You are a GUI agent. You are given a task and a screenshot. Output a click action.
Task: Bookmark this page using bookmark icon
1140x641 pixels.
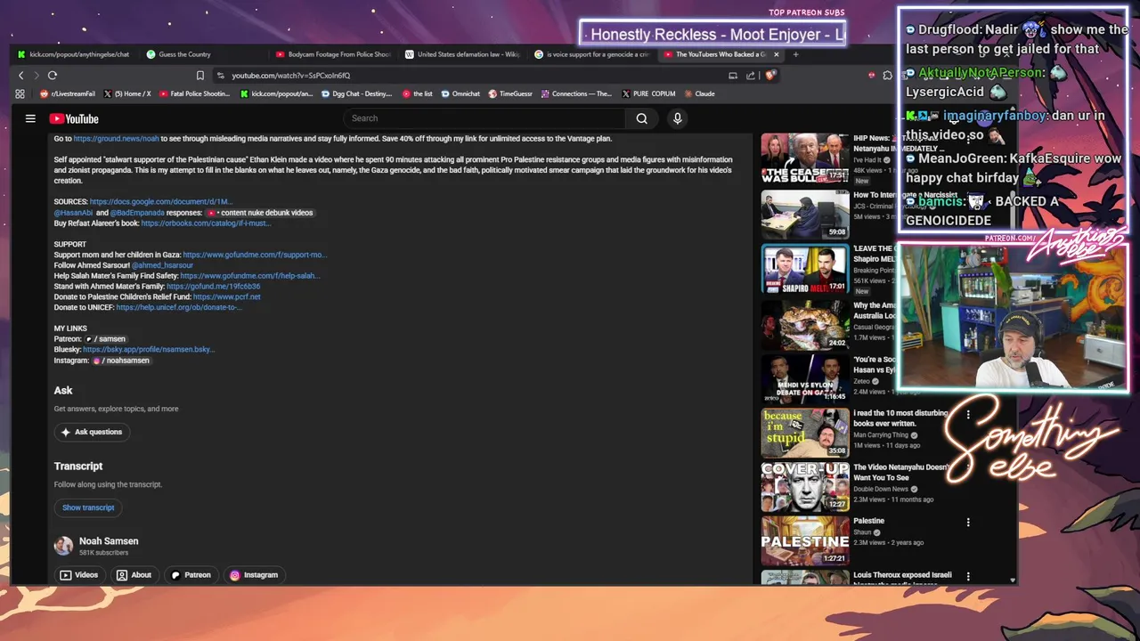(200, 76)
